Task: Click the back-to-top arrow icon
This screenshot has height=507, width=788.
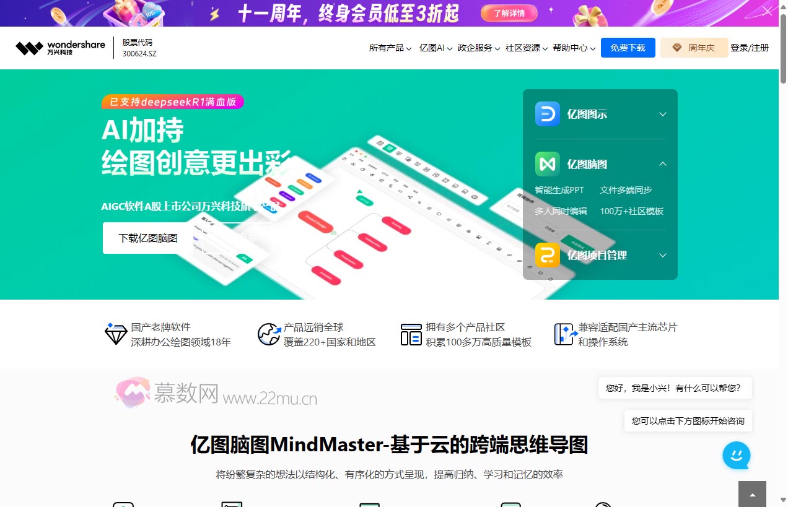Action: coord(752,495)
